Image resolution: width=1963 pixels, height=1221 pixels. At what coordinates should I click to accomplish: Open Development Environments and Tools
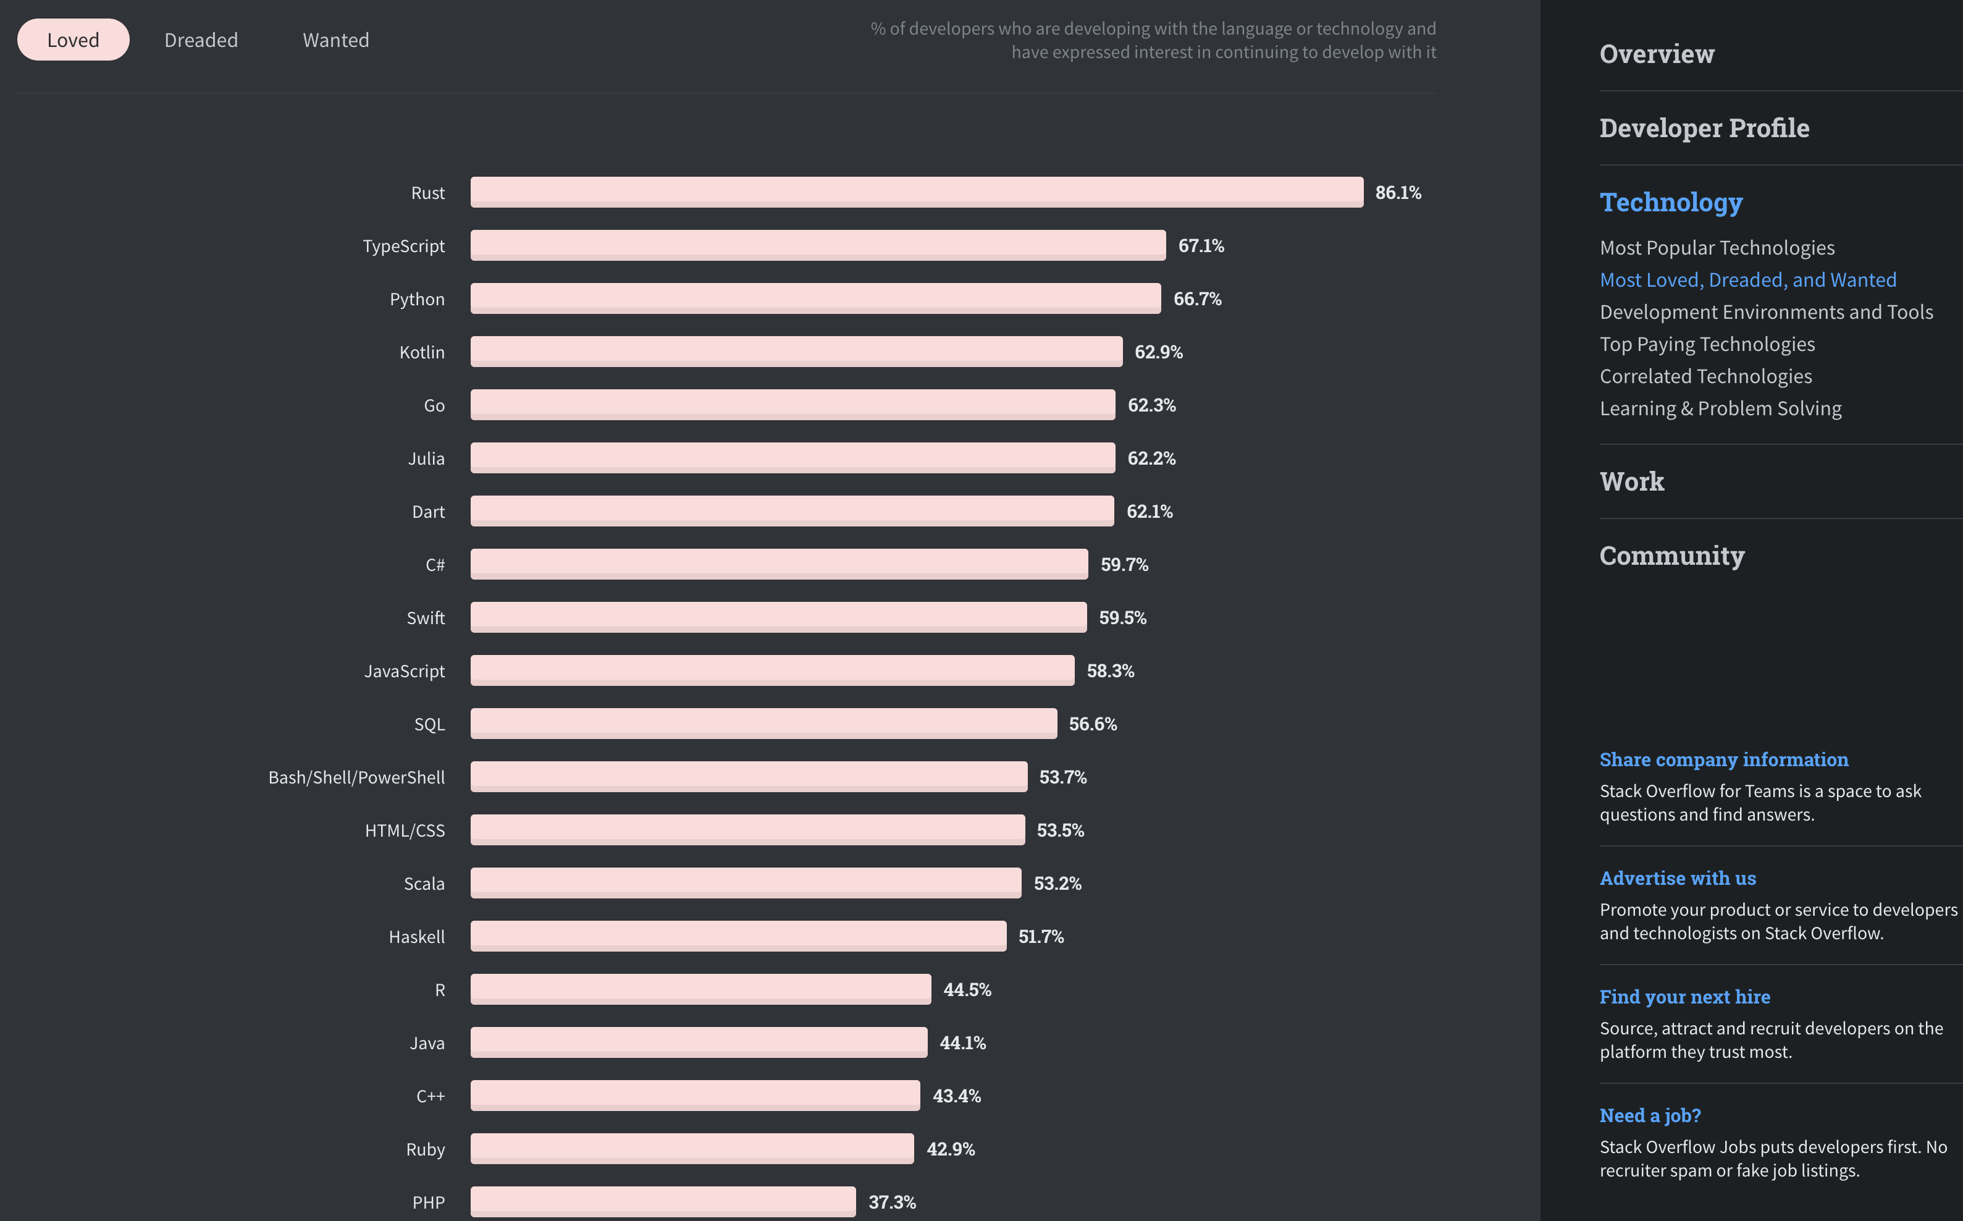[x=1766, y=313]
